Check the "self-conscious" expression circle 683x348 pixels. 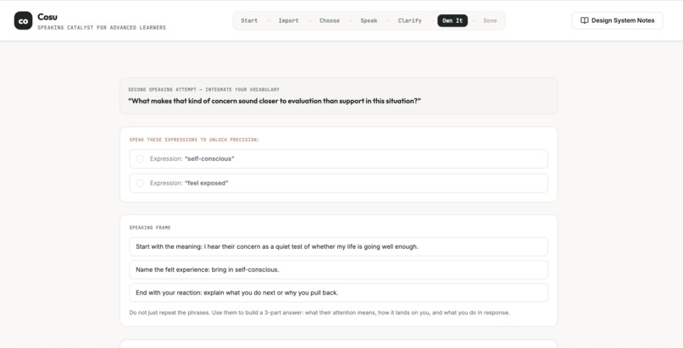[140, 159]
